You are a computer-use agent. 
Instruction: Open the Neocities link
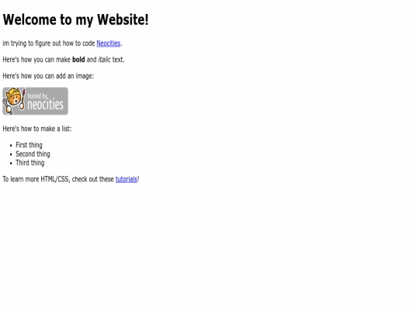point(109,43)
